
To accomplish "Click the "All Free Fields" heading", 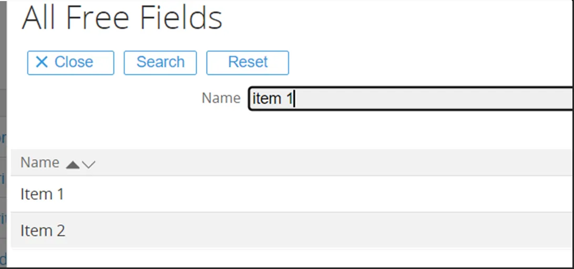I will [122, 18].
